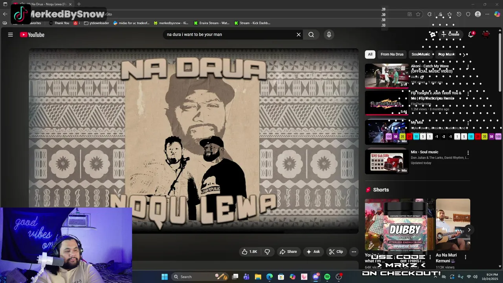Open Stream - Kick Dashboard bookmark

point(252,23)
